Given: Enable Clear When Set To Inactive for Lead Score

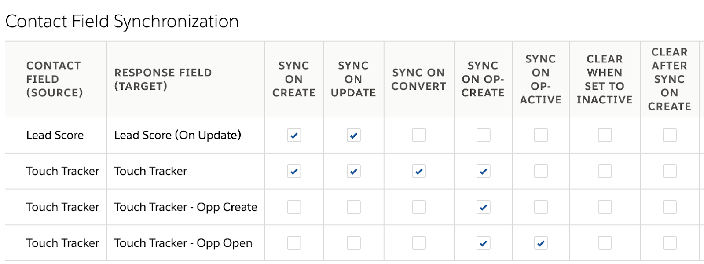Looking at the screenshot, I should (605, 135).
